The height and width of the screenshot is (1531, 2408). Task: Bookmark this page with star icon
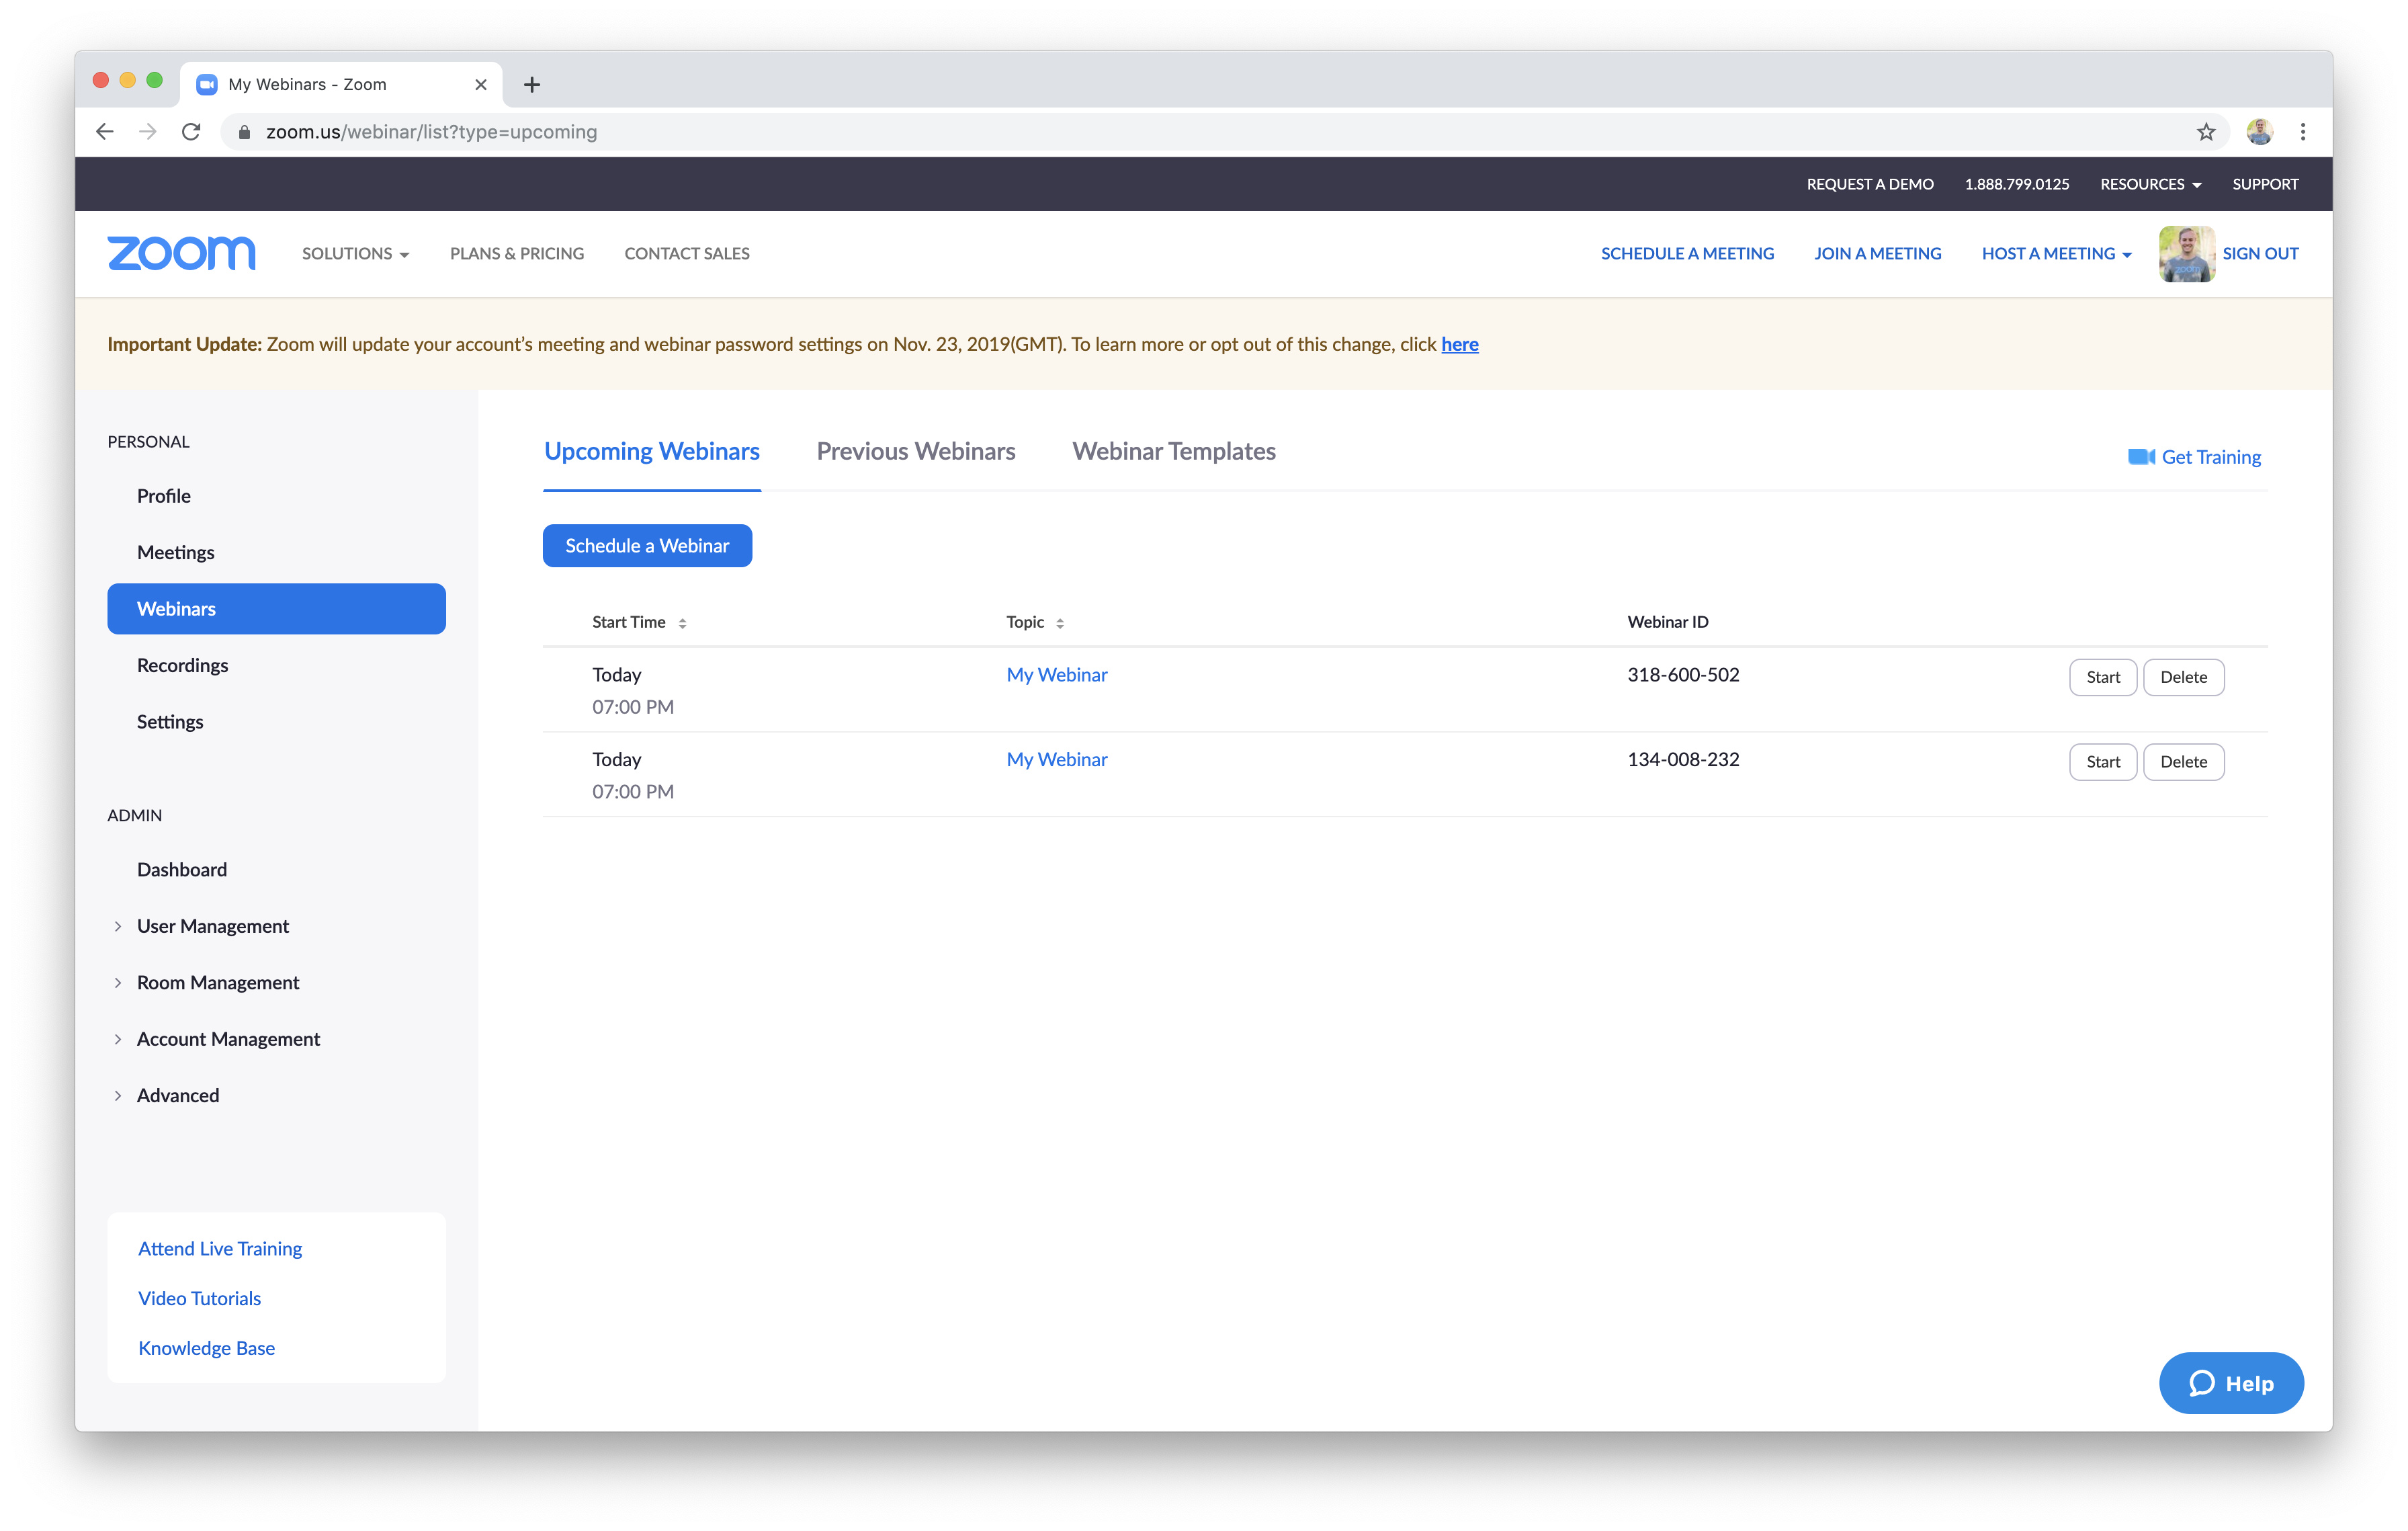point(2206,132)
